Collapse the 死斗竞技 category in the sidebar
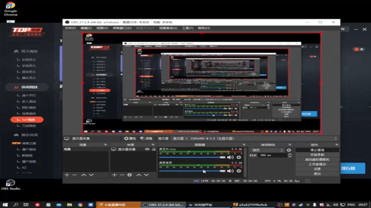The width and height of the screenshot is (371, 208). coord(26,51)
